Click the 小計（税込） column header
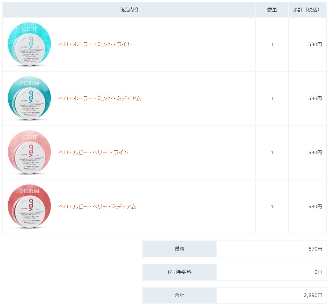Viewport: 330px width, 307px height. tap(307, 10)
